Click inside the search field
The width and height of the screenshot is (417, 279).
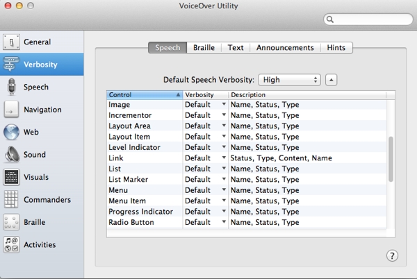[x=368, y=19]
